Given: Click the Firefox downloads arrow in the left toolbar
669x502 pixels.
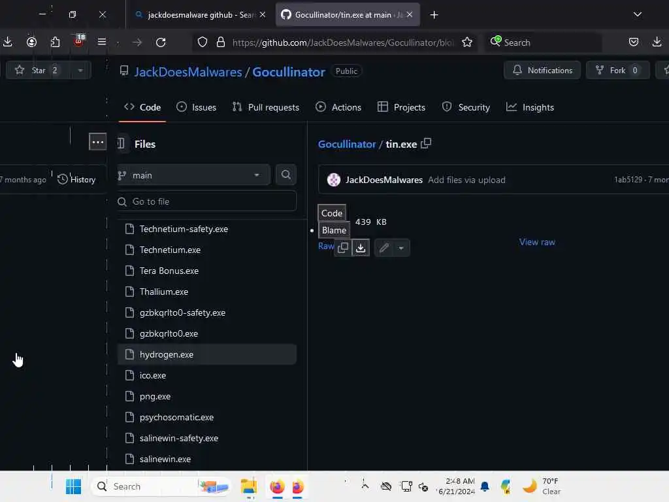Looking at the screenshot, I should (x=8, y=42).
